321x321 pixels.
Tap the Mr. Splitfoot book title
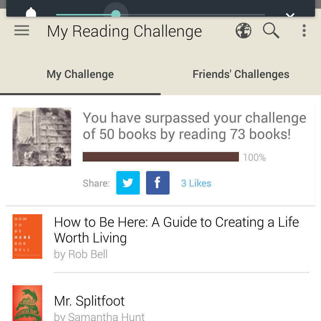pyautogui.click(x=89, y=301)
